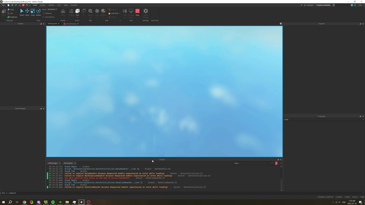
Task: Open the Mode Geometric dropdown
Action: point(52,9)
